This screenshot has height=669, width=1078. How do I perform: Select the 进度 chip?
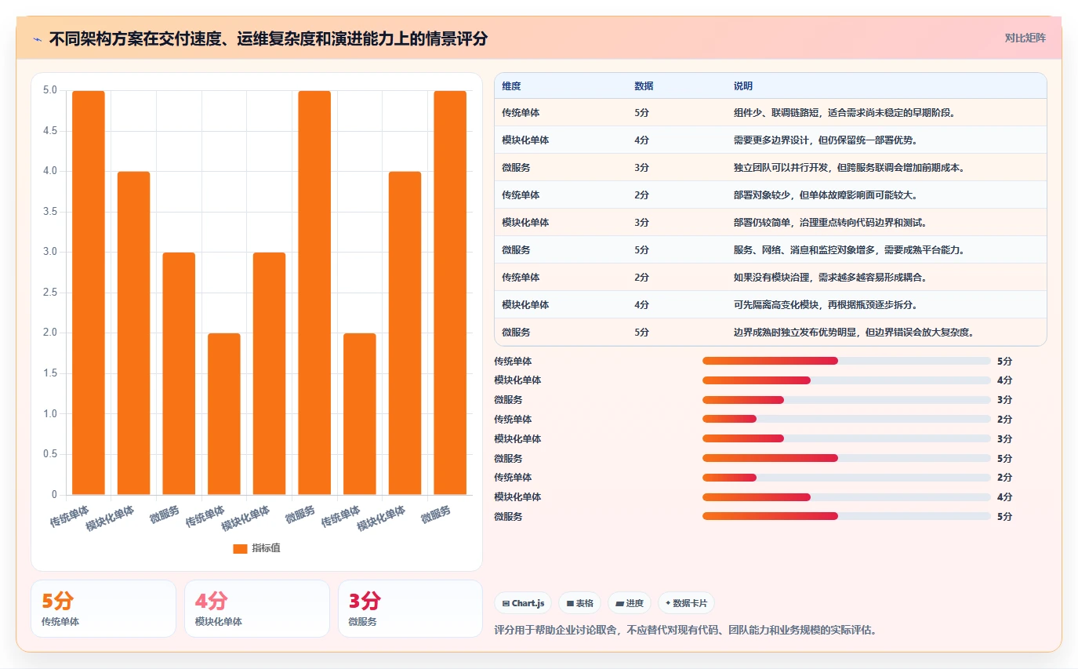click(x=630, y=603)
